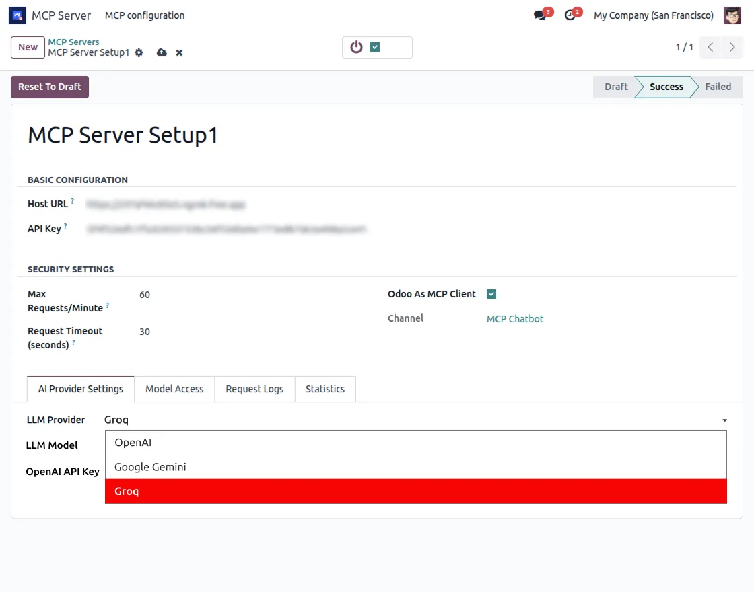Expand the LLM Provider dropdown arrow
This screenshot has width=754, height=592.
[x=724, y=420]
